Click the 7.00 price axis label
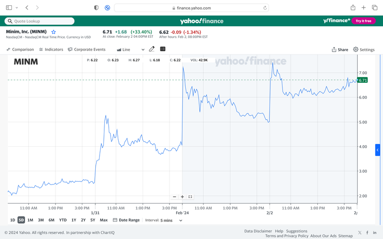This screenshot has width=383, height=239. pos(363,73)
